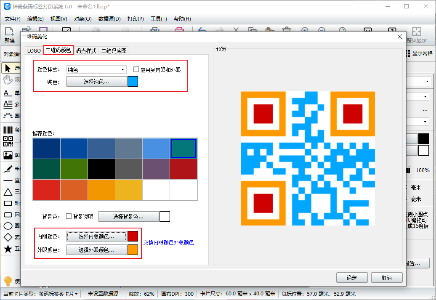Open the 帮助(H) menu
The image size is (436, 300).
click(x=182, y=19)
